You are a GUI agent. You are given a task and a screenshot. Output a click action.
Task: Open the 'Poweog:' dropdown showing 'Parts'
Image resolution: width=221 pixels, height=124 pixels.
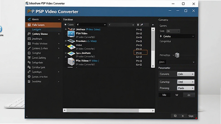(186, 88)
